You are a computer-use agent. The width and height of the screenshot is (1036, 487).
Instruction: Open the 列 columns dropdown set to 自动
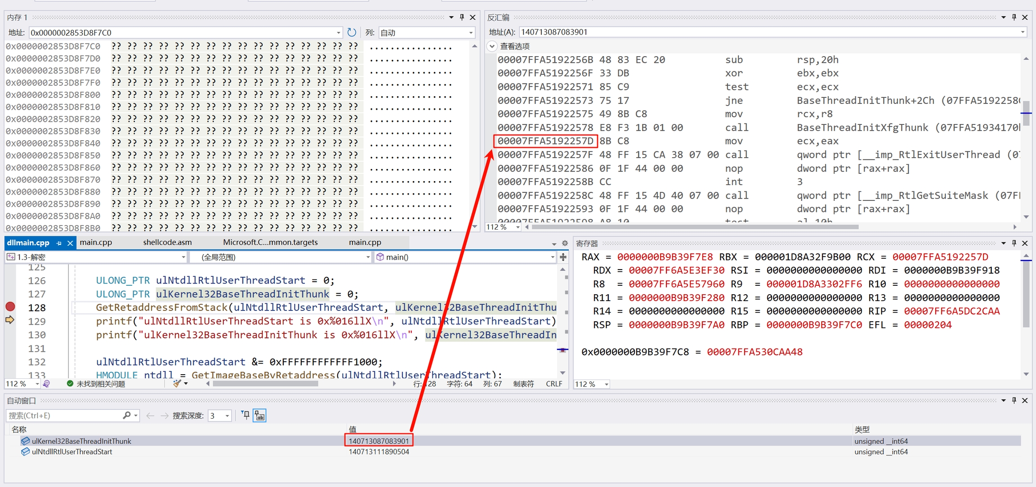point(471,32)
